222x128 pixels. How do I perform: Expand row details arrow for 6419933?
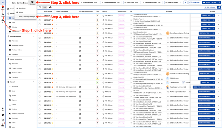click(x=219, y=33)
